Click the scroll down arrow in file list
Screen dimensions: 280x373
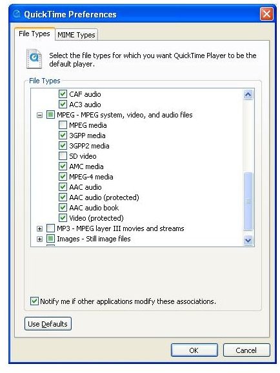[x=248, y=240]
